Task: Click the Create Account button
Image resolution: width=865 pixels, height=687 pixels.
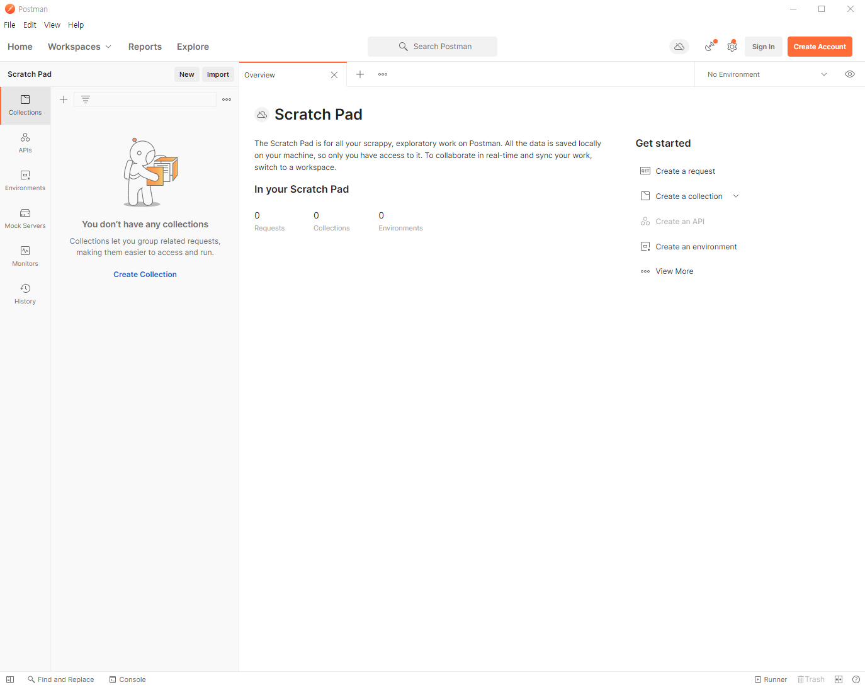Action: pyautogui.click(x=820, y=47)
